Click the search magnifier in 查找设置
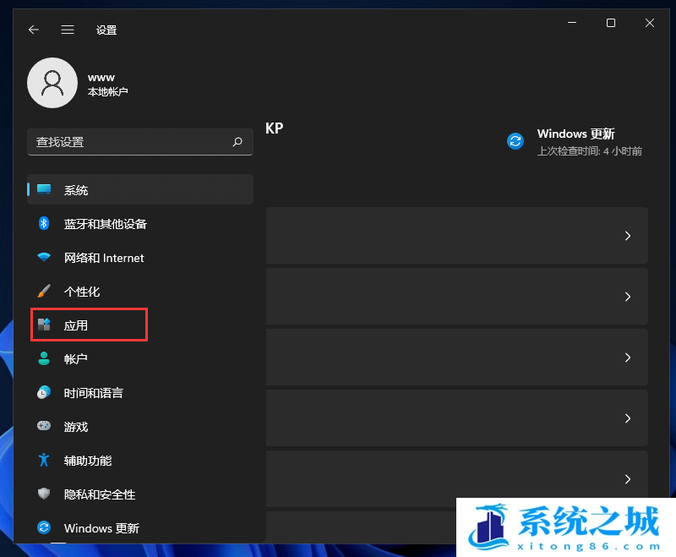 237,142
